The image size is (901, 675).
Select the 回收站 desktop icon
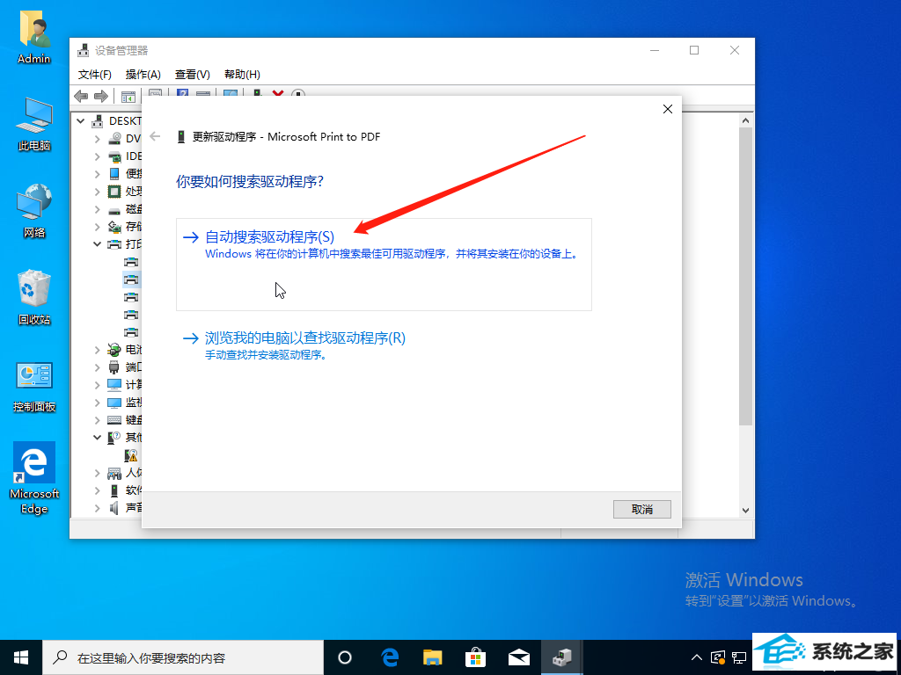34,298
